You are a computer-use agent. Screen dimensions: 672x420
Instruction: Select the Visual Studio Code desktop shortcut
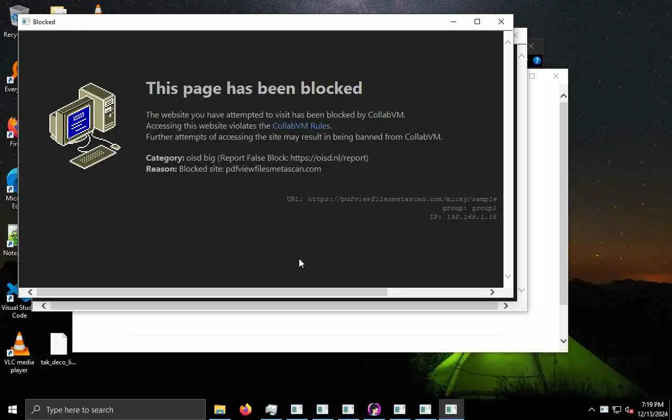(x=17, y=301)
